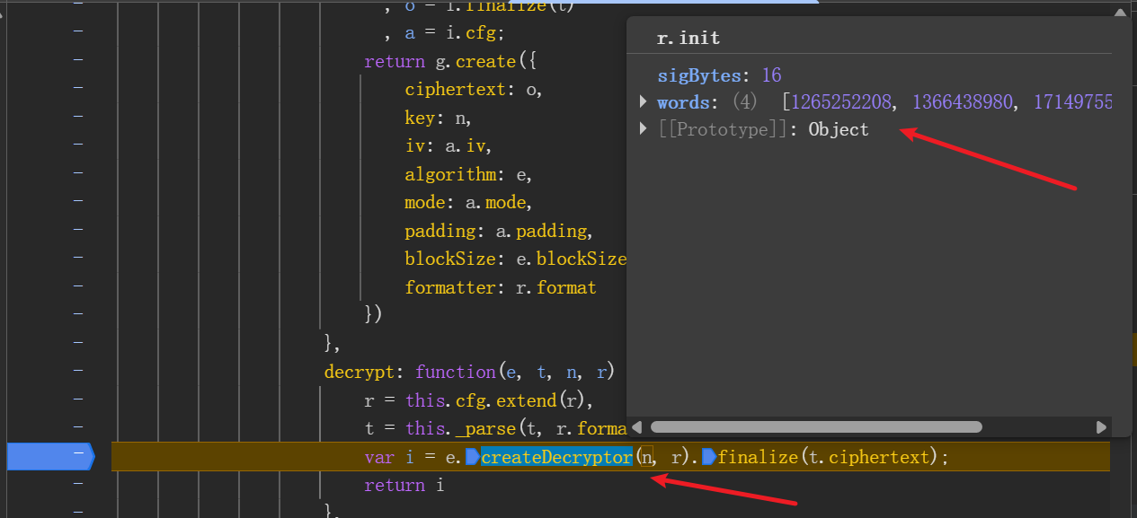Expand the [[Prototype]] Object entry
This screenshot has height=518, width=1137.
pyautogui.click(x=644, y=129)
